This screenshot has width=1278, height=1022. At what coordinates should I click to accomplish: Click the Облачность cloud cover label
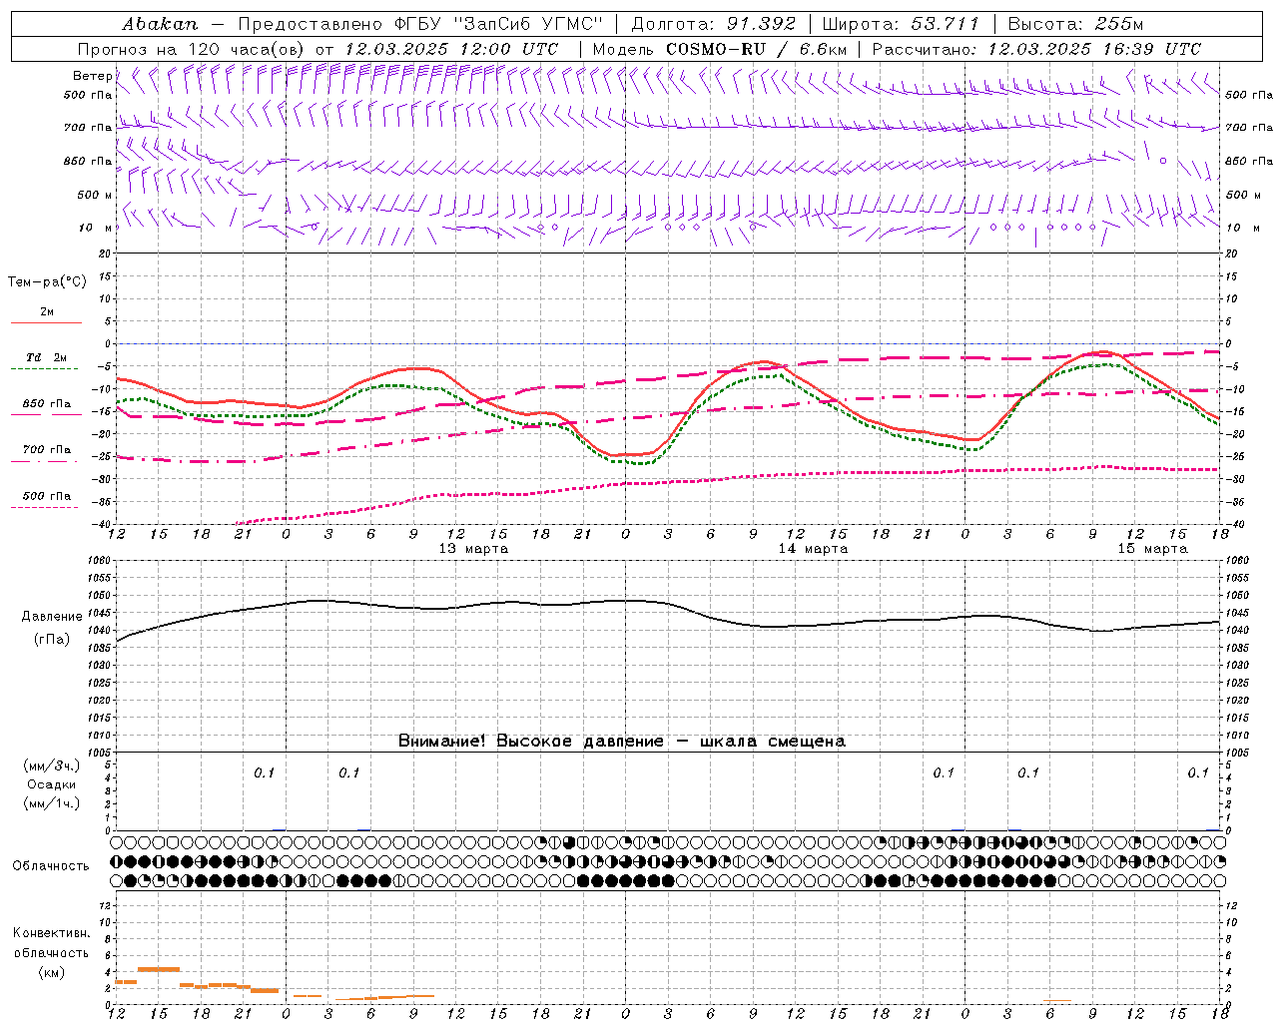[x=51, y=865]
